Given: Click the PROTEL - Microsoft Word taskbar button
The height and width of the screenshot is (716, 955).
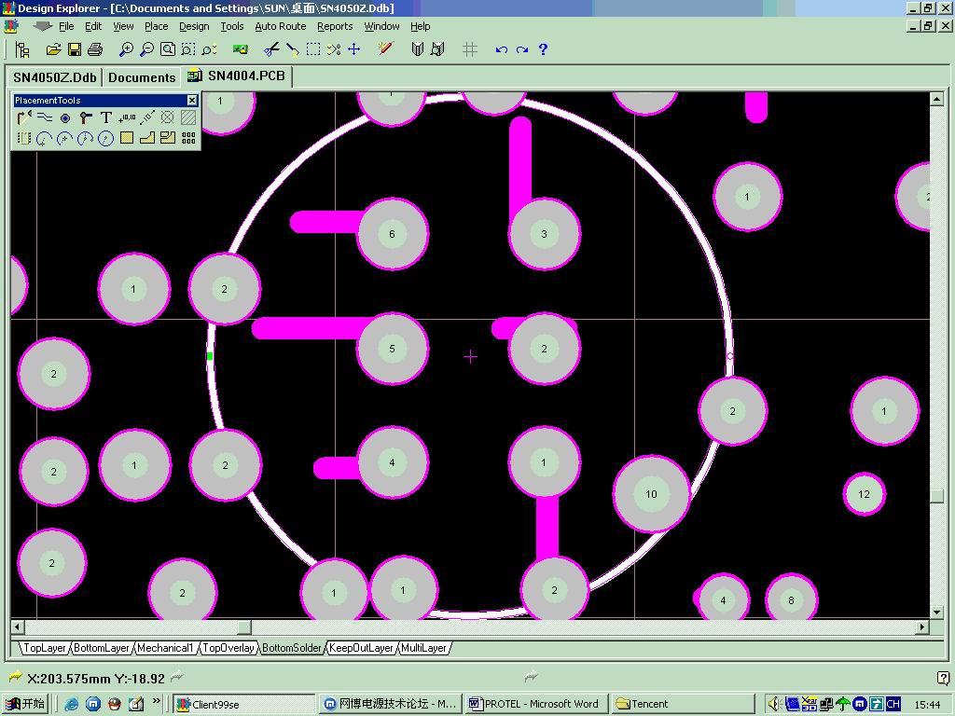Looking at the screenshot, I should 536,704.
